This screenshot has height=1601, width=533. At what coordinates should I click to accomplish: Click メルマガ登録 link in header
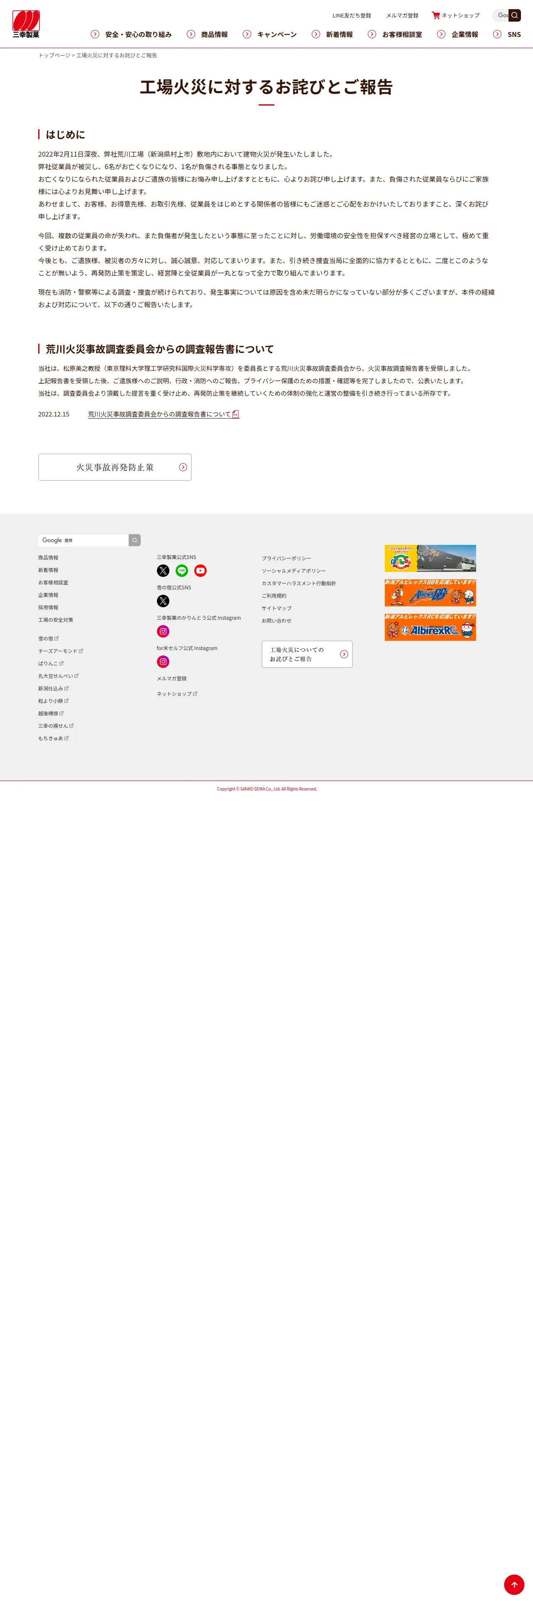[402, 15]
